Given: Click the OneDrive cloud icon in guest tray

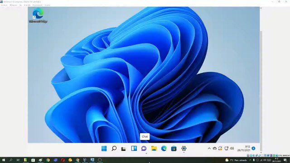Looking at the screenshot, I should [x=214, y=149].
